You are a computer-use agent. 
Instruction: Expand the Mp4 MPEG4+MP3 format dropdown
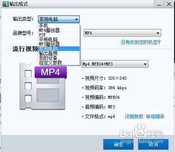[115, 64]
